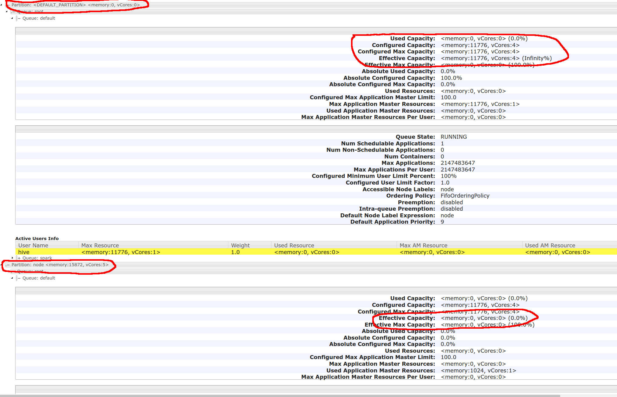Image resolution: width=617 pixels, height=397 pixels.
Task: Click the minus icon next to Queue: default
Action: point(19,18)
